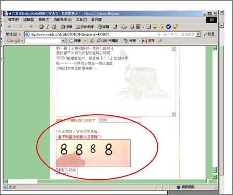This screenshot has width=233, height=195.
Task: Open the Favorites (我的最愛) menu
Action: 63,20
